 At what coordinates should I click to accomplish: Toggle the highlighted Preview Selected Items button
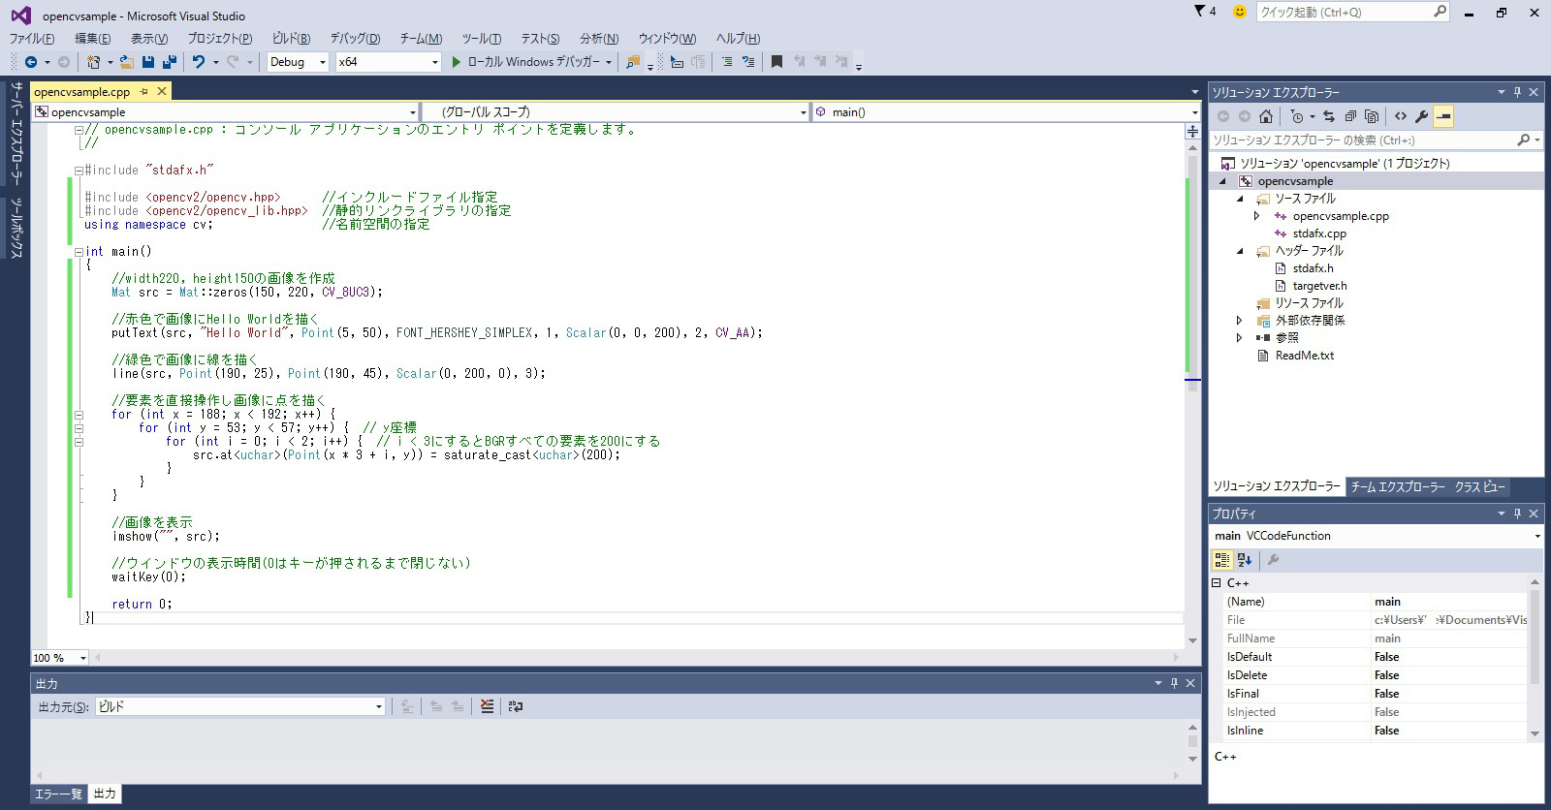pyautogui.click(x=1443, y=116)
